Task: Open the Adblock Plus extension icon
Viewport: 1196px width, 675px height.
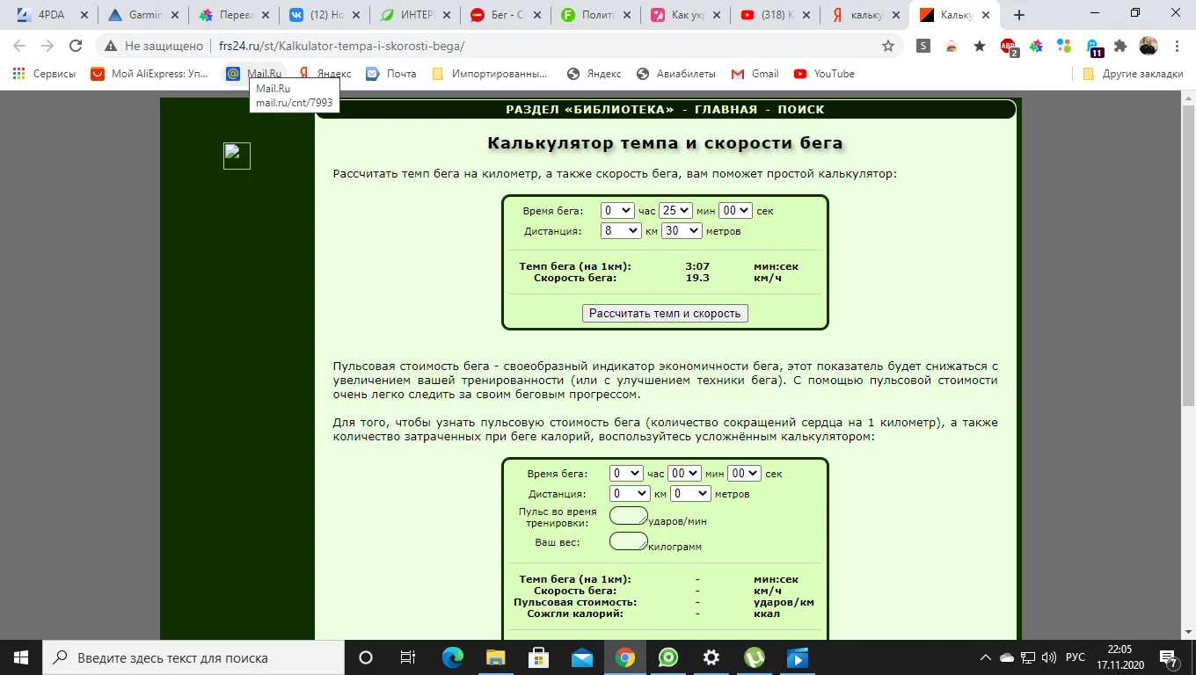Action: tap(1009, 47)
